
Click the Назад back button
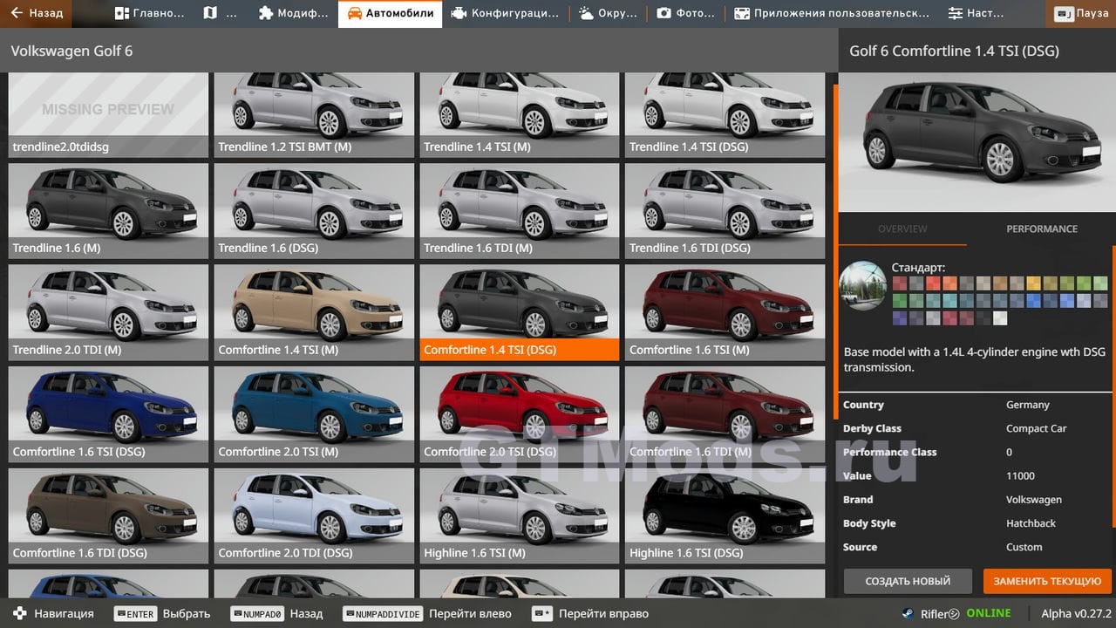coord(37,13)
